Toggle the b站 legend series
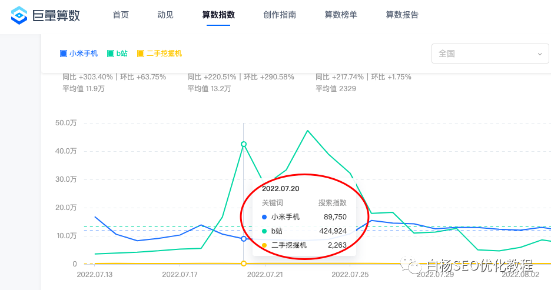551x290 pixels. click(x=117, y=54)
